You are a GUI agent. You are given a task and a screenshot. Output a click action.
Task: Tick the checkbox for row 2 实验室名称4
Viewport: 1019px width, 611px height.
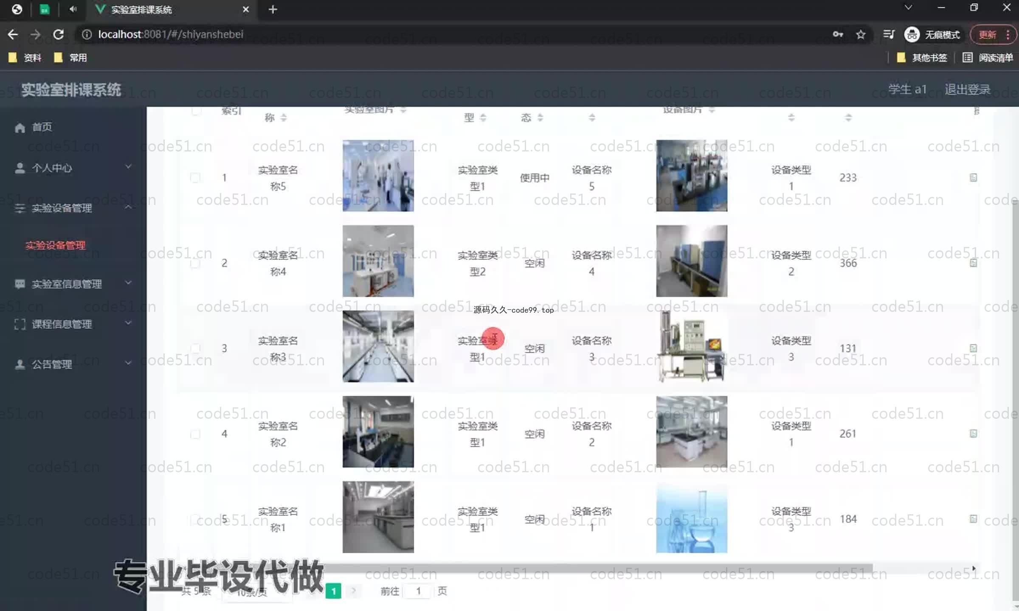(x=195, y=263)
